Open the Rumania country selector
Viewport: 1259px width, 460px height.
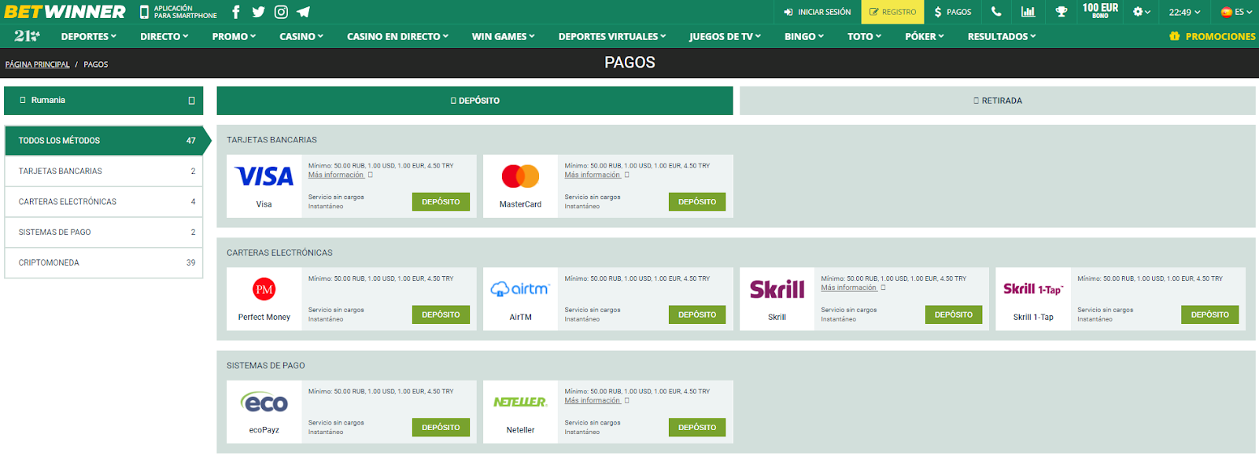104,101
